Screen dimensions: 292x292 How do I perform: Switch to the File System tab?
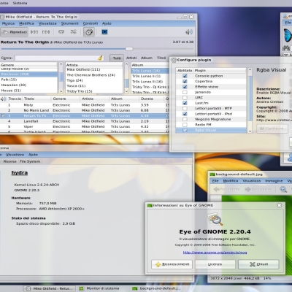pyautogui.click(x=30, y=161)
